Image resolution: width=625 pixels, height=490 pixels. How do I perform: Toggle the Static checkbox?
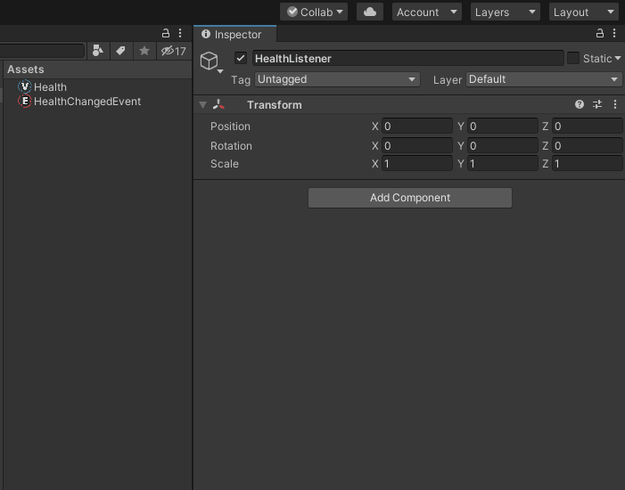coord(573,58)
